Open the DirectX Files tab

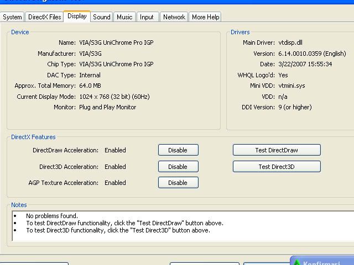tap(44, 17)
